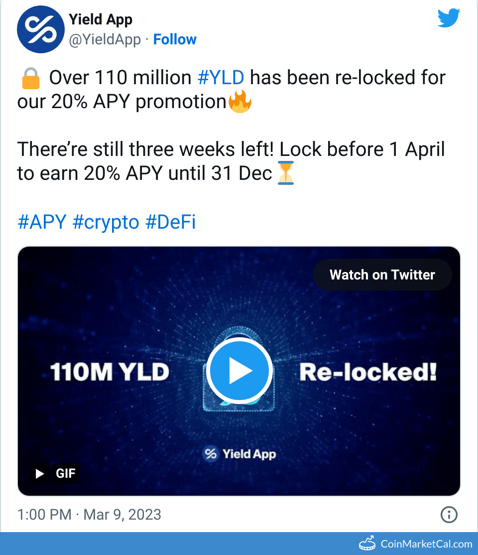Viewport: 478px width, 555px height.
Task: Click the lock emoji in the tweet
Action: (31, 79)
